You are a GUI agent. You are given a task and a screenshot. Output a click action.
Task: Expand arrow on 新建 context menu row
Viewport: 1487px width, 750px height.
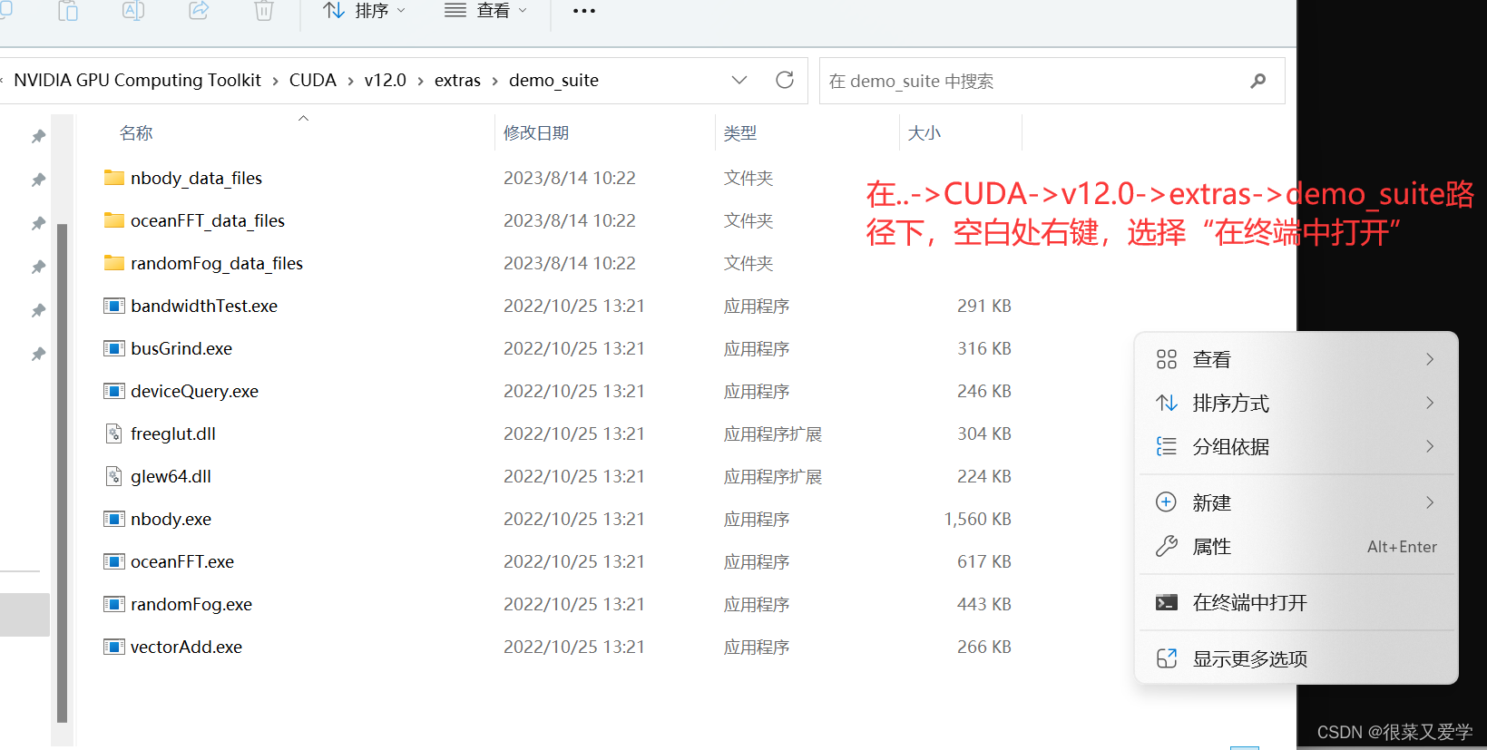pyautogui.click(x=1430, y=502)
